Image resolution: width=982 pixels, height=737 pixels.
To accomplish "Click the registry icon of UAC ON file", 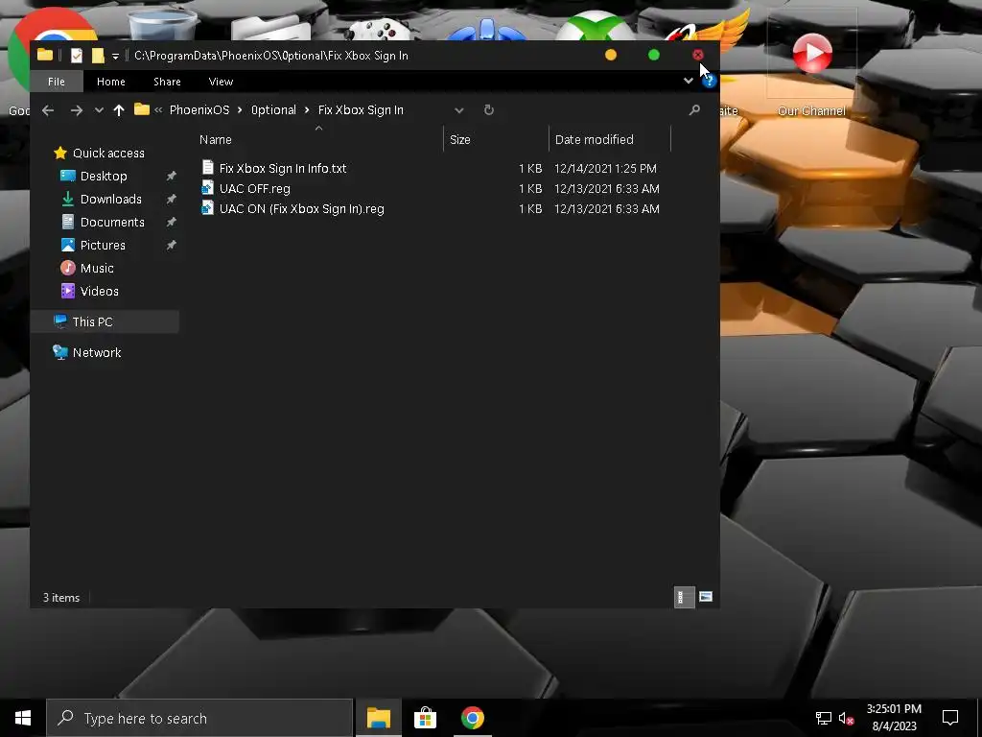I will coord(208,207).
